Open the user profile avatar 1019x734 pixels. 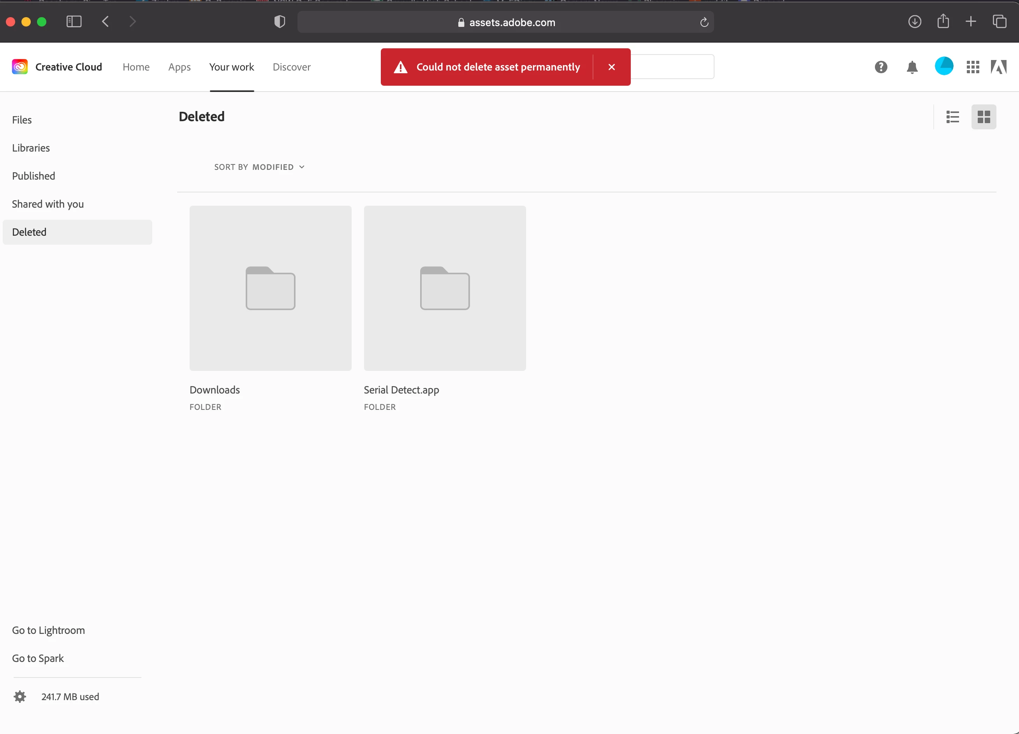pyautogui.click(x=943, y=67)
